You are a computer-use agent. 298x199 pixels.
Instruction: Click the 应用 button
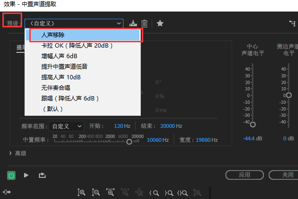[245, 175]
